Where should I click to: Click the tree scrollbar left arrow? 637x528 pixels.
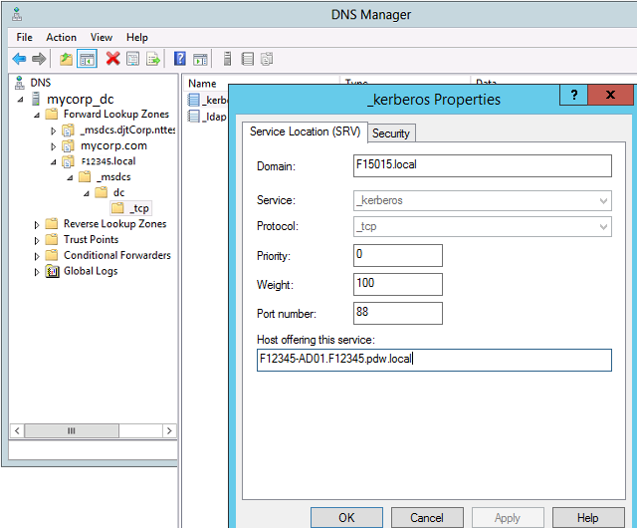tap(17, 430)
